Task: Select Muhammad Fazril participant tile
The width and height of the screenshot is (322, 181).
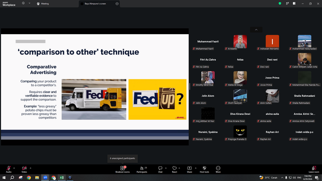Action: pyautogui.click(x=208, y=42)
